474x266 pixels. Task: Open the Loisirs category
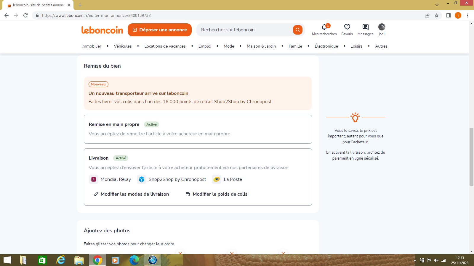[x=356, y=46]
